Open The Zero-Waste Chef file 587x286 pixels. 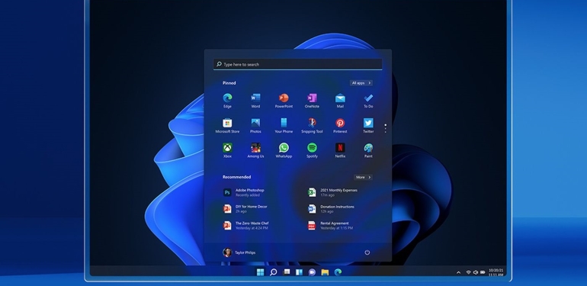click(246, 225)
